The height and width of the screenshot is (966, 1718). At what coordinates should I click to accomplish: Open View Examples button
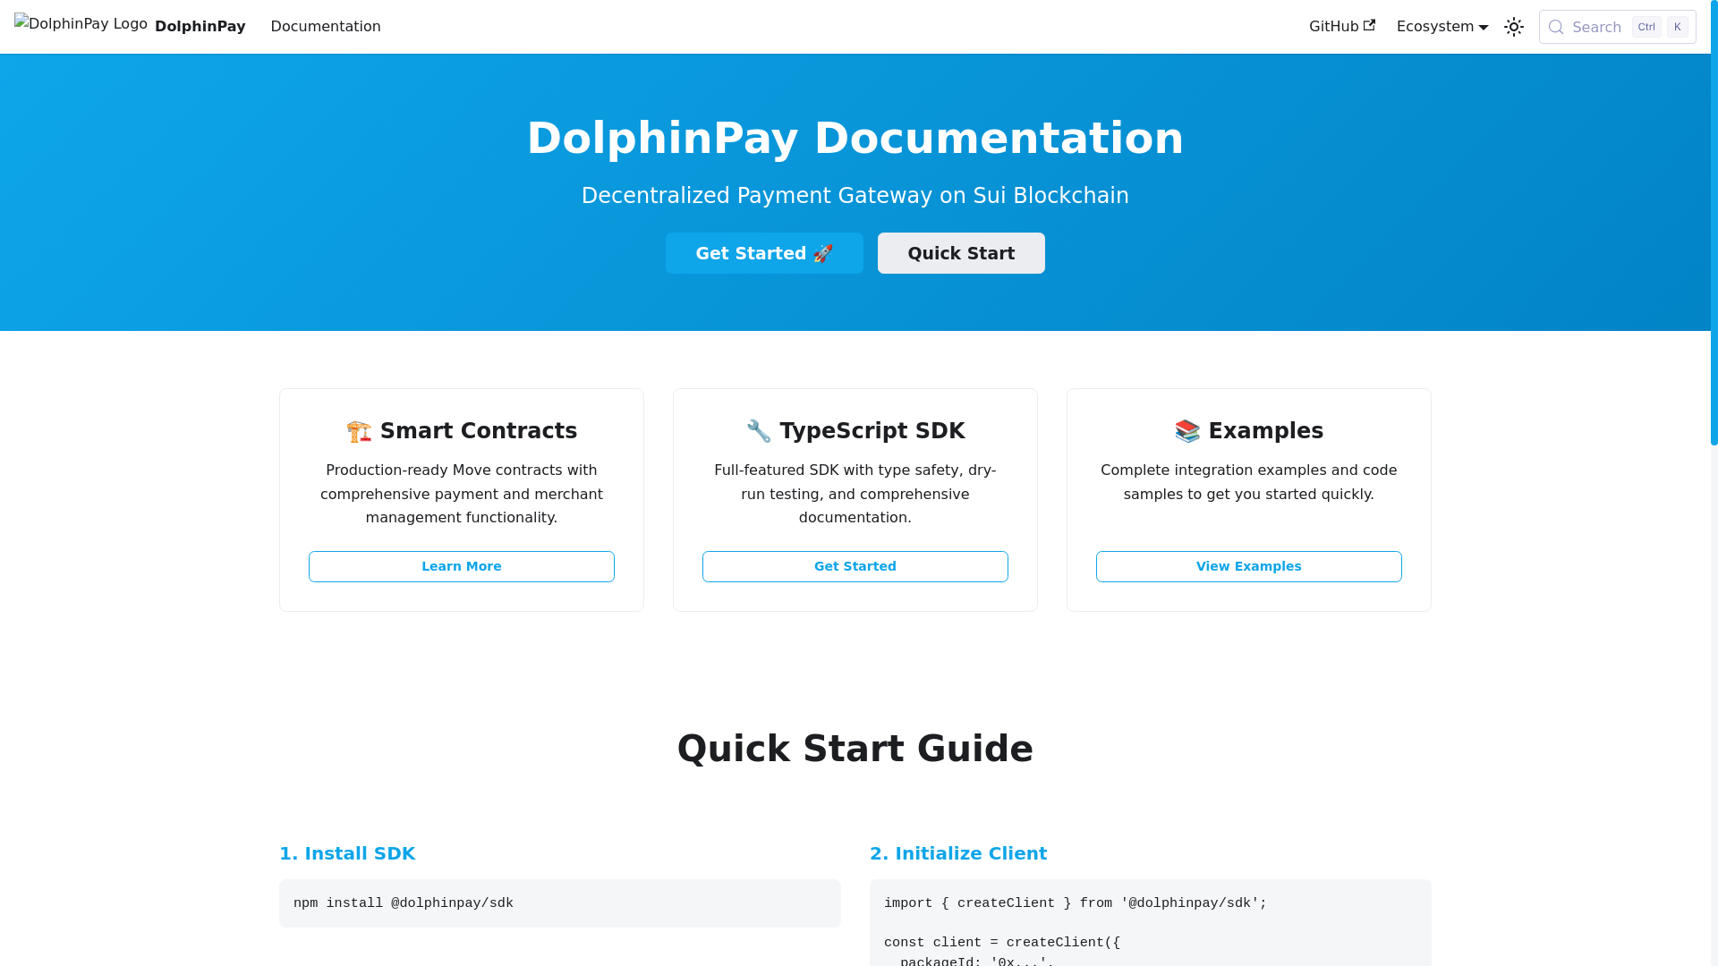pyautogui.click(x=1249, y=566)
